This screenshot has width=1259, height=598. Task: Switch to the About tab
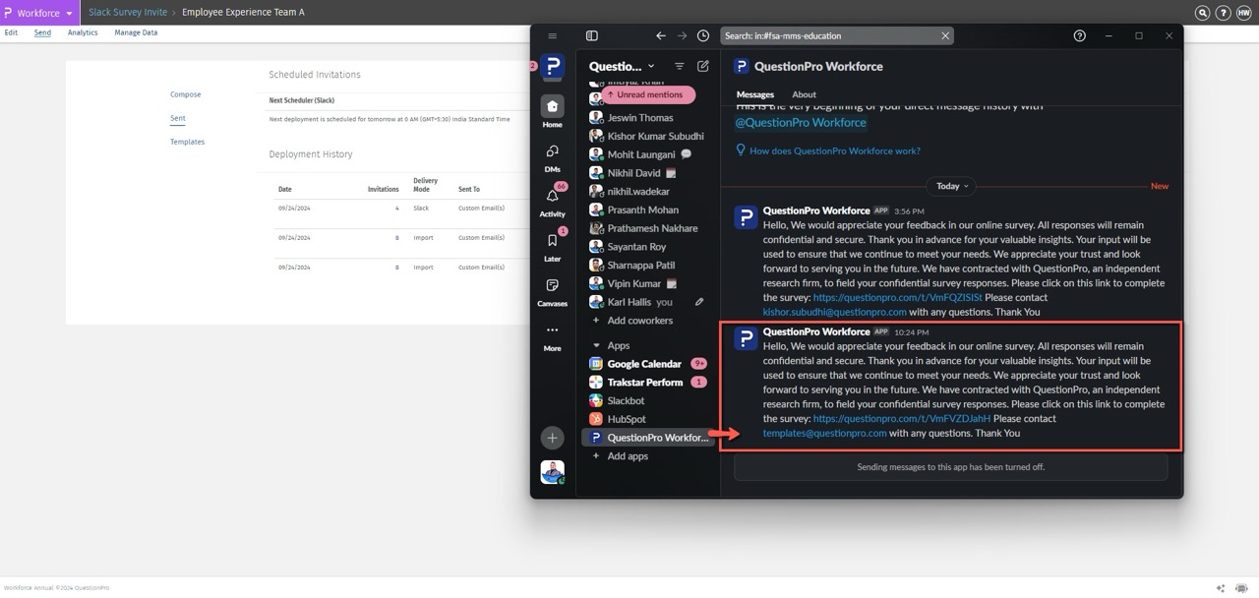[804, 94]
